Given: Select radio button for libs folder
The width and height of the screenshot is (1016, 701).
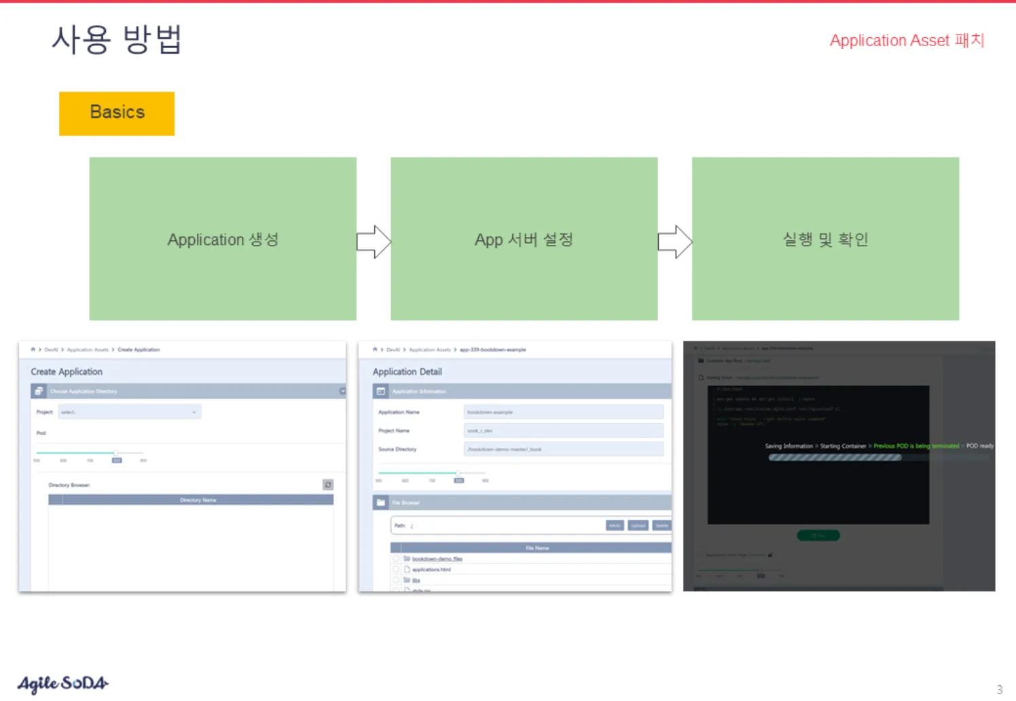Looking at the screenshot, I should 396,580.
